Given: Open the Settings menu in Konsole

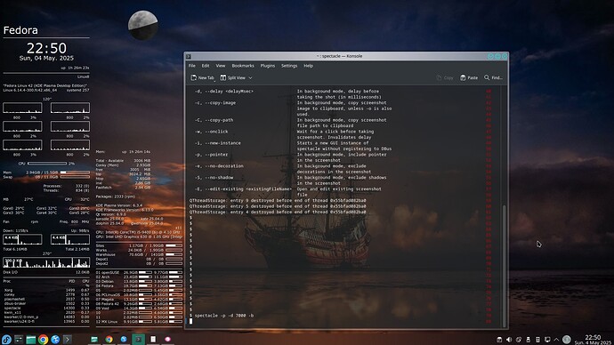Looking at the screenshot, I should coord(289,66).
